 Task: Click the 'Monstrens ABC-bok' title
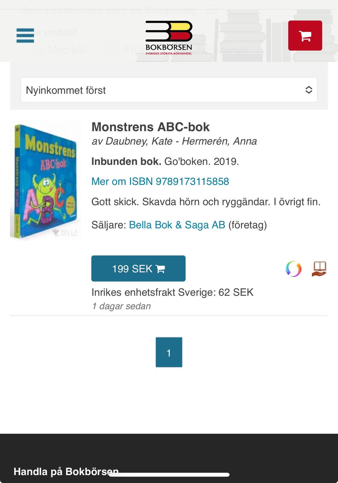[150, 127]
